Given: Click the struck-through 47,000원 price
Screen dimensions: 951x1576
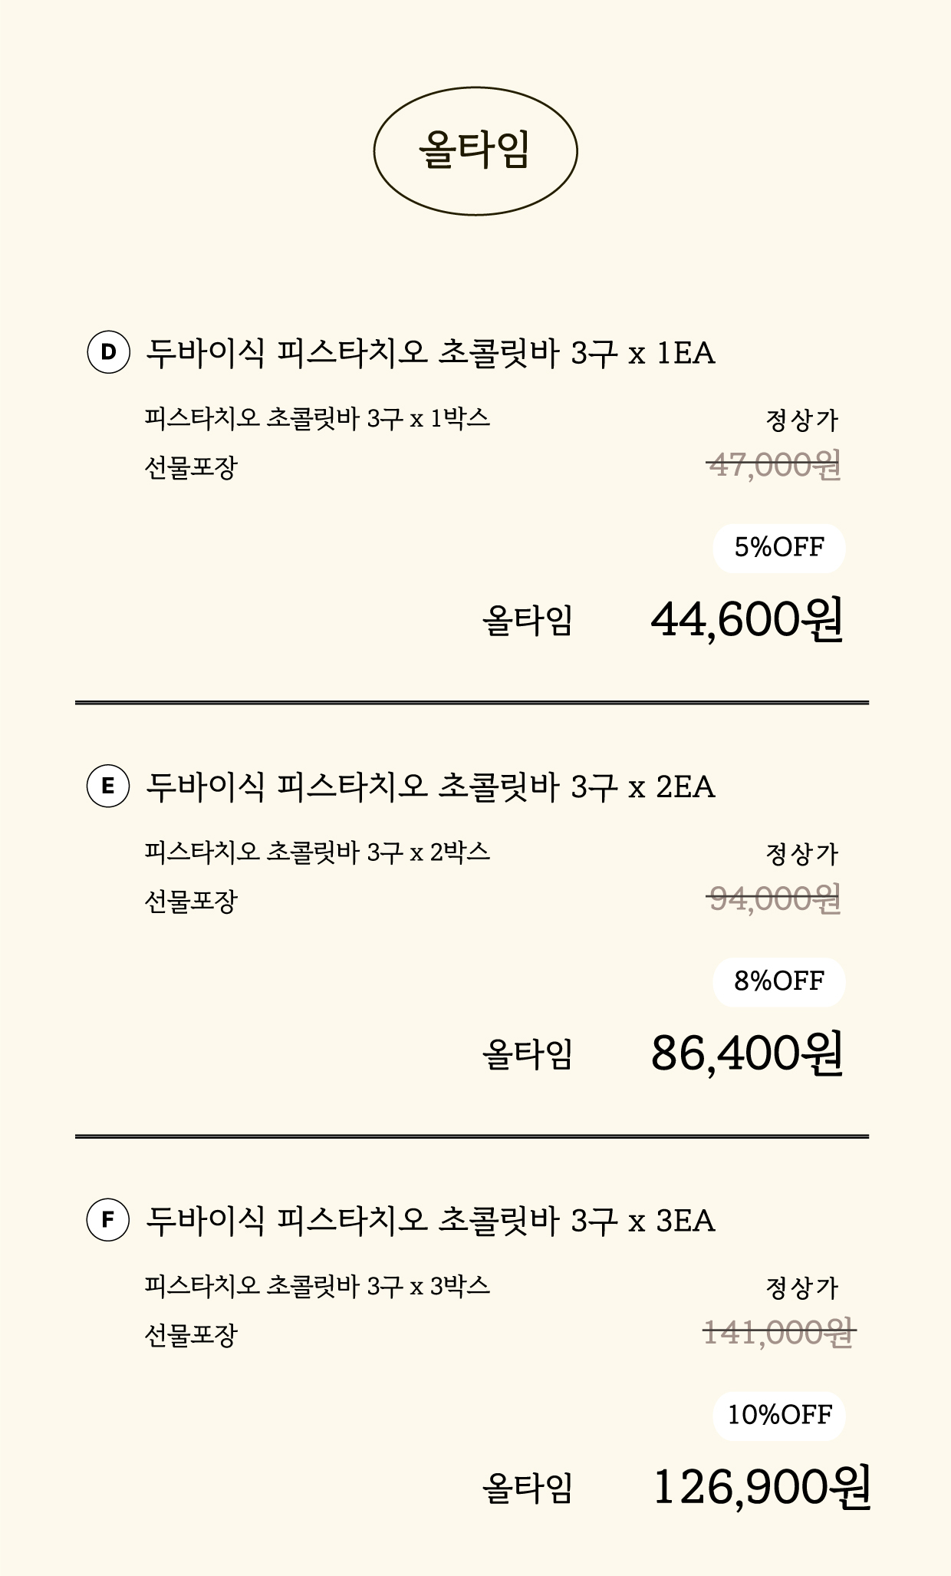Looking at the screenshot, I should click(773, 465).
